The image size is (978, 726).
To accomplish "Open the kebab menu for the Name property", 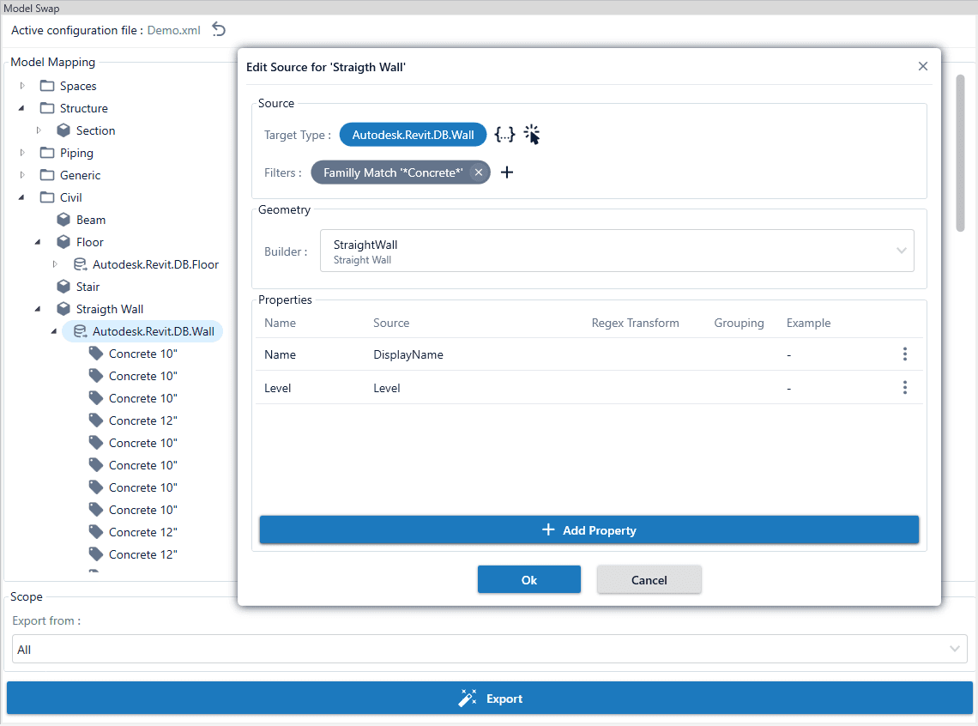I will pyautogui.click(x=904, y=354).
